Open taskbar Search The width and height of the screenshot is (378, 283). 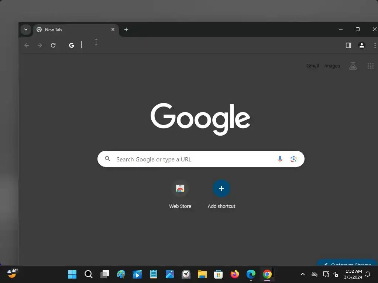coord(89,274)
